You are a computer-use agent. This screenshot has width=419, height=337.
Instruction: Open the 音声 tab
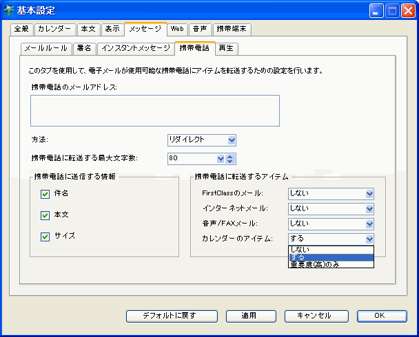click(x=199, y=30)
